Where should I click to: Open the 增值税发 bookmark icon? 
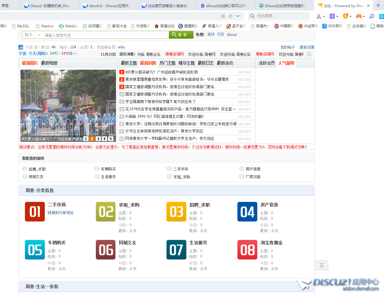(180, 26)
